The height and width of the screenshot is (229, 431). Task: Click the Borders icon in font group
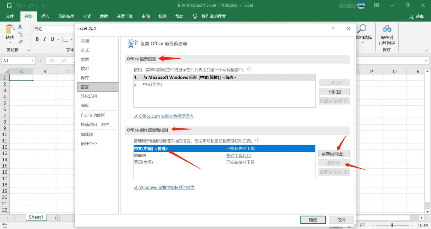[x=66, y=39]
